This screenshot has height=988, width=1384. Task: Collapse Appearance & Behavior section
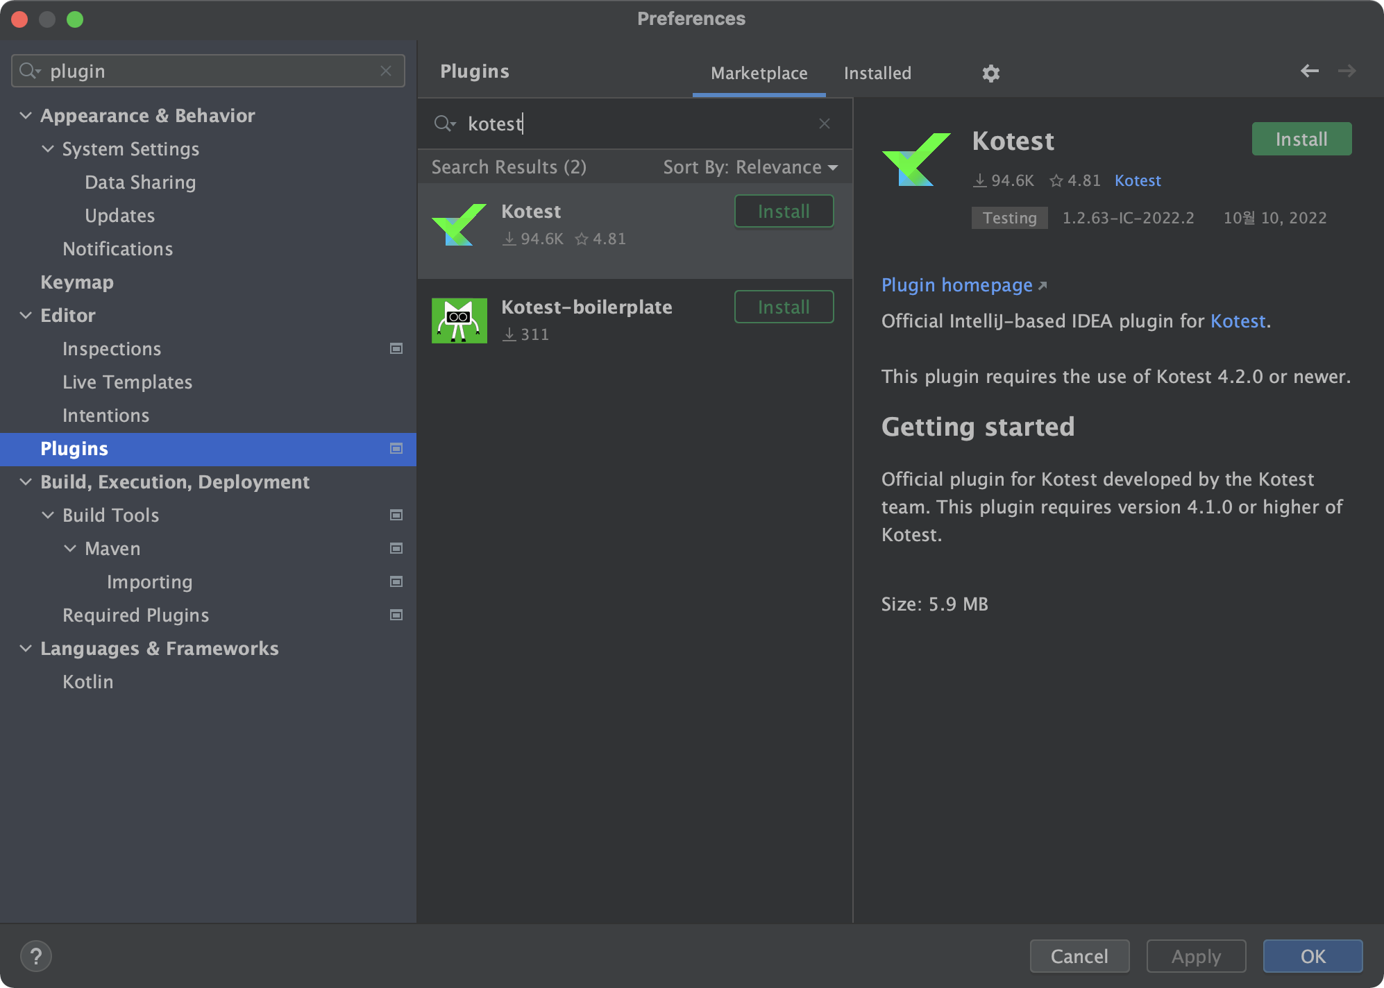click(26, 115)
